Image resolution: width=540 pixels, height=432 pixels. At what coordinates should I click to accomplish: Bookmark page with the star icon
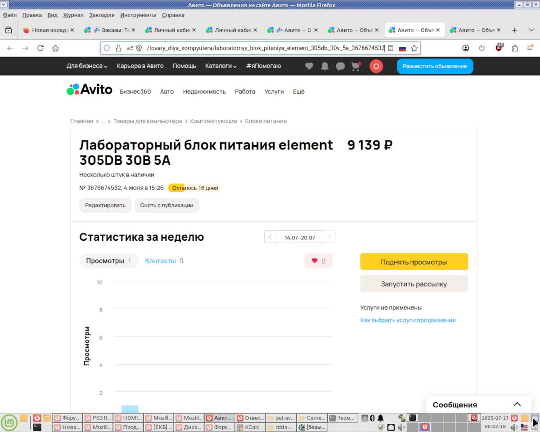coord(414,48)
